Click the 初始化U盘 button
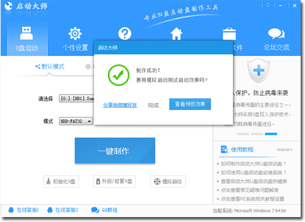Image resolution: width=305 pixels, height=222 pixels. (61, 181)
